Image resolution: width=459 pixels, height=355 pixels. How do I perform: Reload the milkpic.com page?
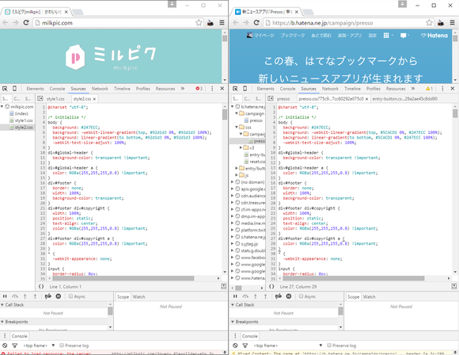[x=26, y=22]
